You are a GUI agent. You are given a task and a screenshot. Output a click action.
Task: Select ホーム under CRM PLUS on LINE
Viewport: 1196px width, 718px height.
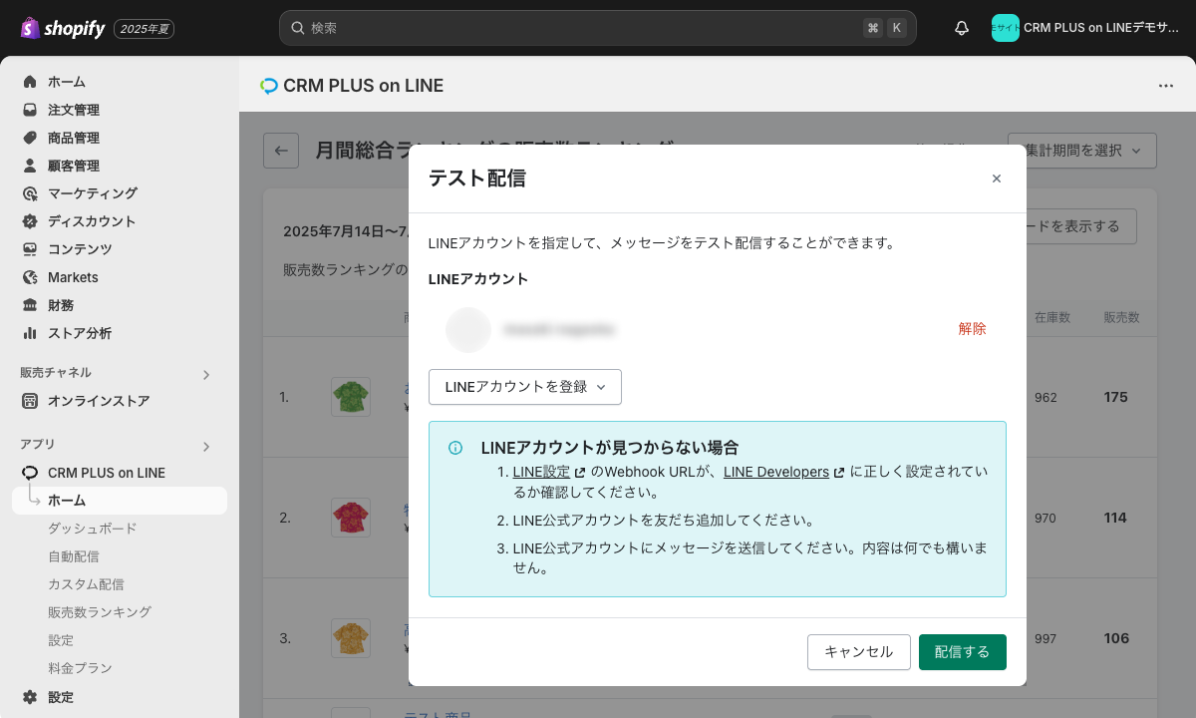tap(120, 501)
